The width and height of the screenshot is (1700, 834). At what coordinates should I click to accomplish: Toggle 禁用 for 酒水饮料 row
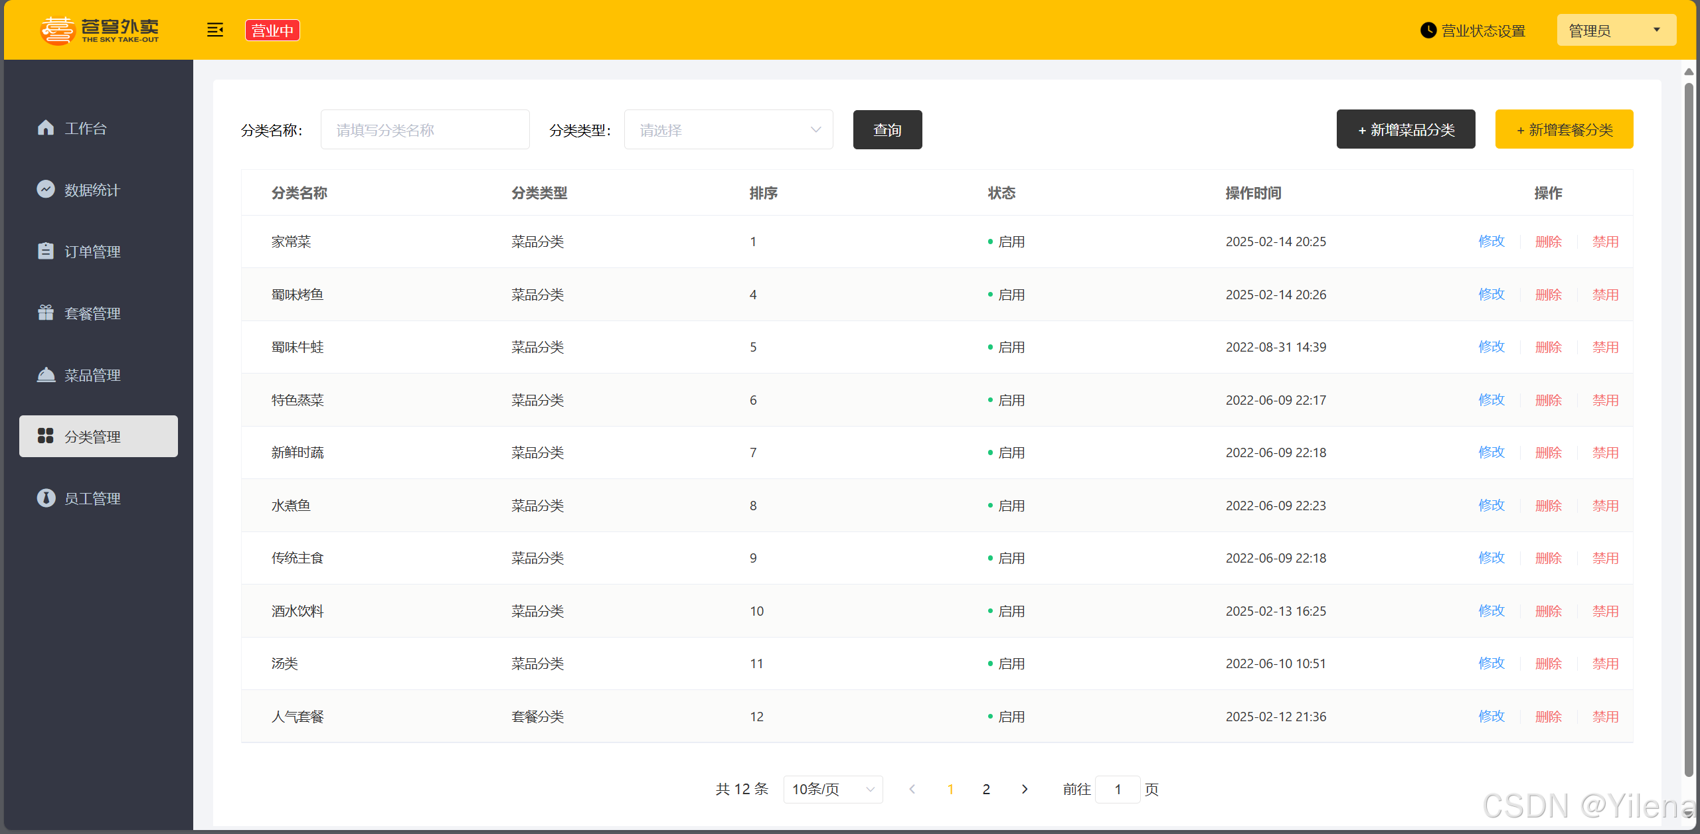point(1605,611)
